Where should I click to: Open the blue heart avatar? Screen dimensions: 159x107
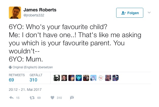coord(79,78)
